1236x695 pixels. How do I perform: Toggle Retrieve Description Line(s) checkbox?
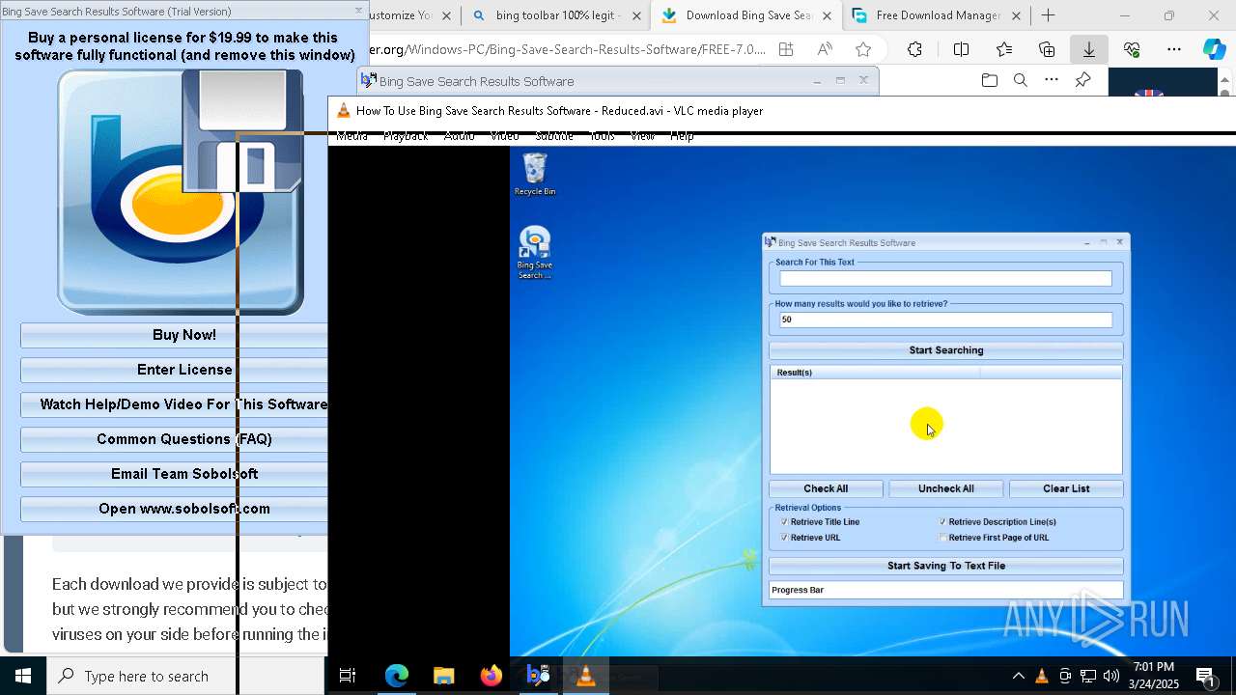click(943, 522)
